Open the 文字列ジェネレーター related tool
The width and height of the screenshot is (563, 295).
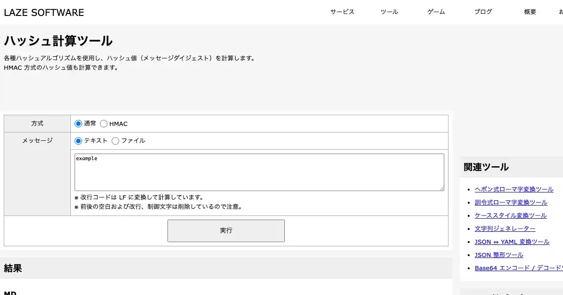tap(505, 229)
